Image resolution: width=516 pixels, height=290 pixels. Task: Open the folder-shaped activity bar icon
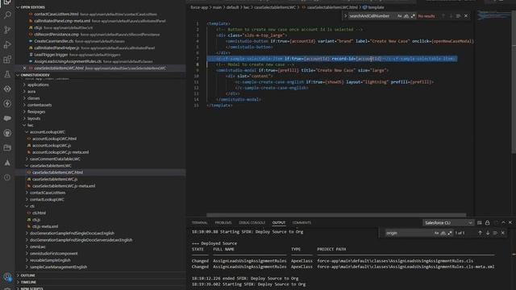click(7, 147)
